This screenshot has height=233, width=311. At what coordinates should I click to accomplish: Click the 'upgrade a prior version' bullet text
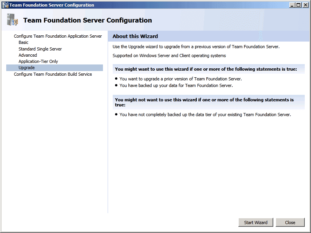click(x=180, y=79)
